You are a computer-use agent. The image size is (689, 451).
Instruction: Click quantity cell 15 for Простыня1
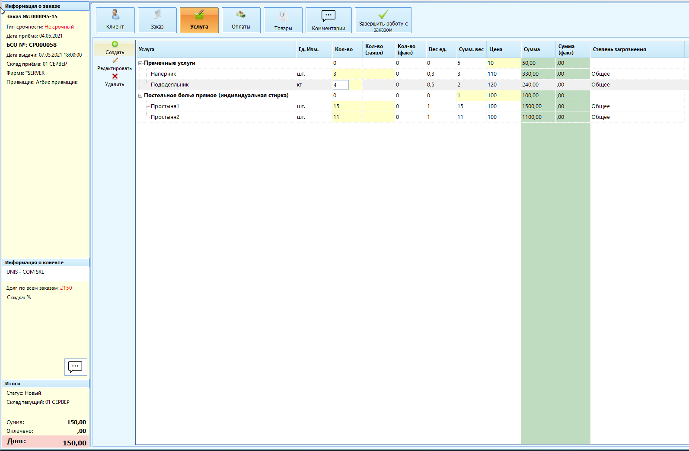[347, 106]
